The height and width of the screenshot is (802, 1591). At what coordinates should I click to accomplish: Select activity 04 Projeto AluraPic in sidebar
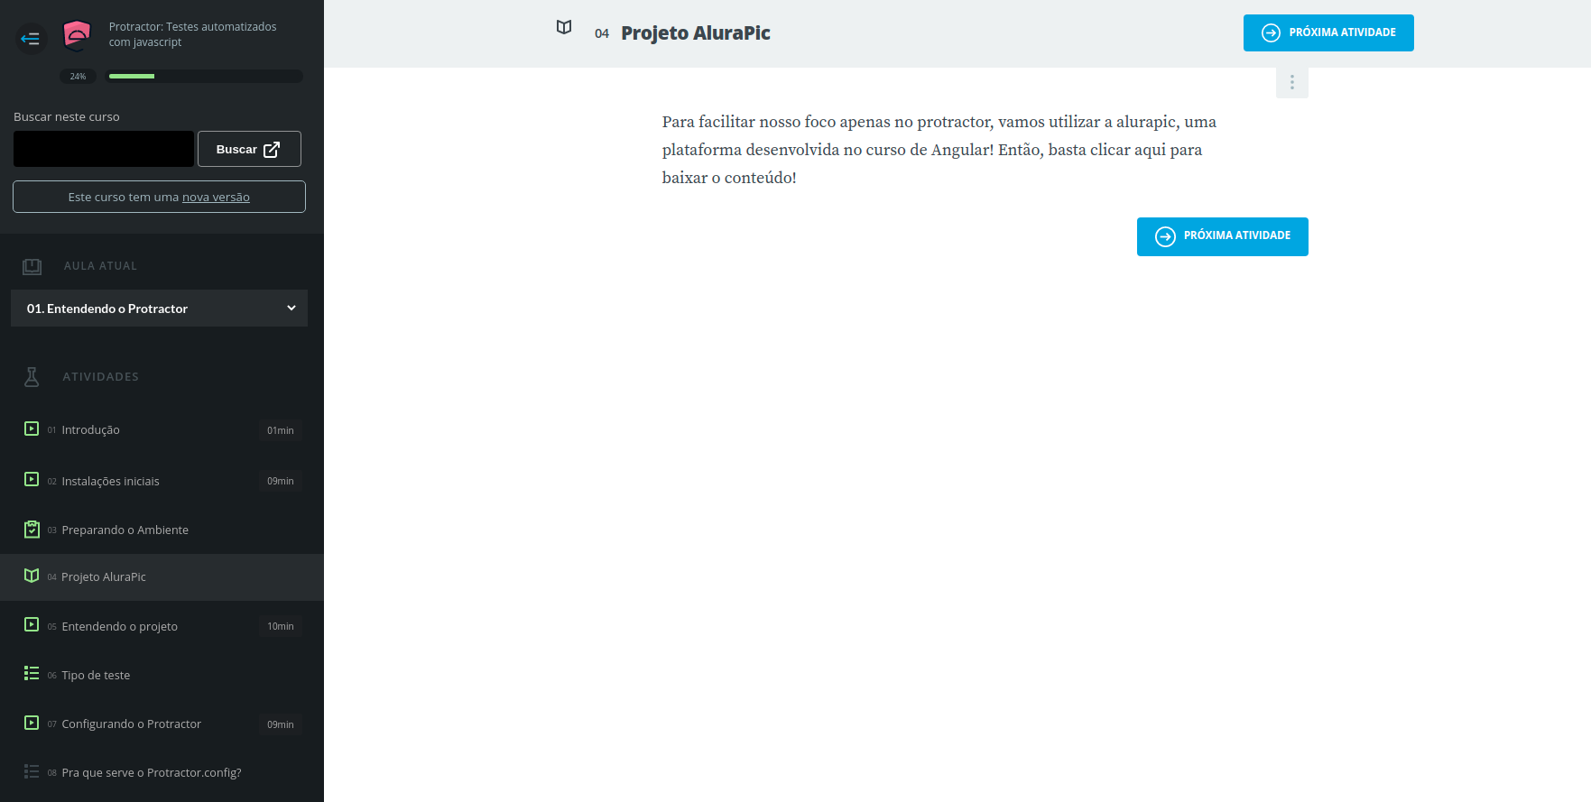(x=162, y=577)
